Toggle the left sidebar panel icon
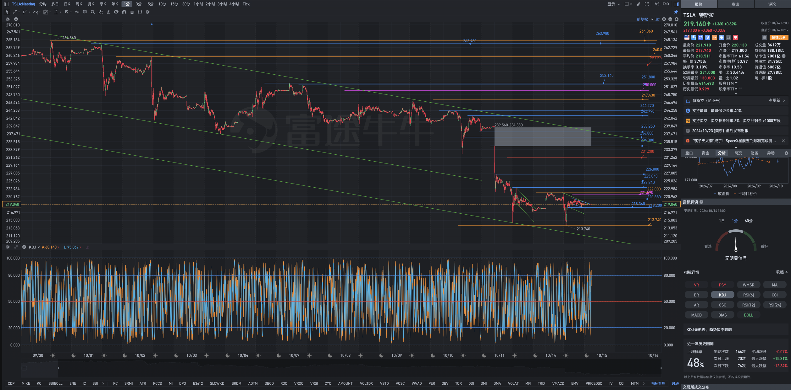 click(7, 4)
